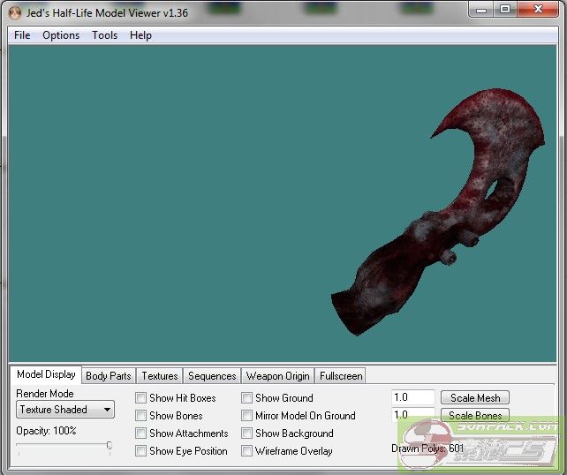567x475 pixels.
Task: Enable Show Attachments option
Action: 141,434
